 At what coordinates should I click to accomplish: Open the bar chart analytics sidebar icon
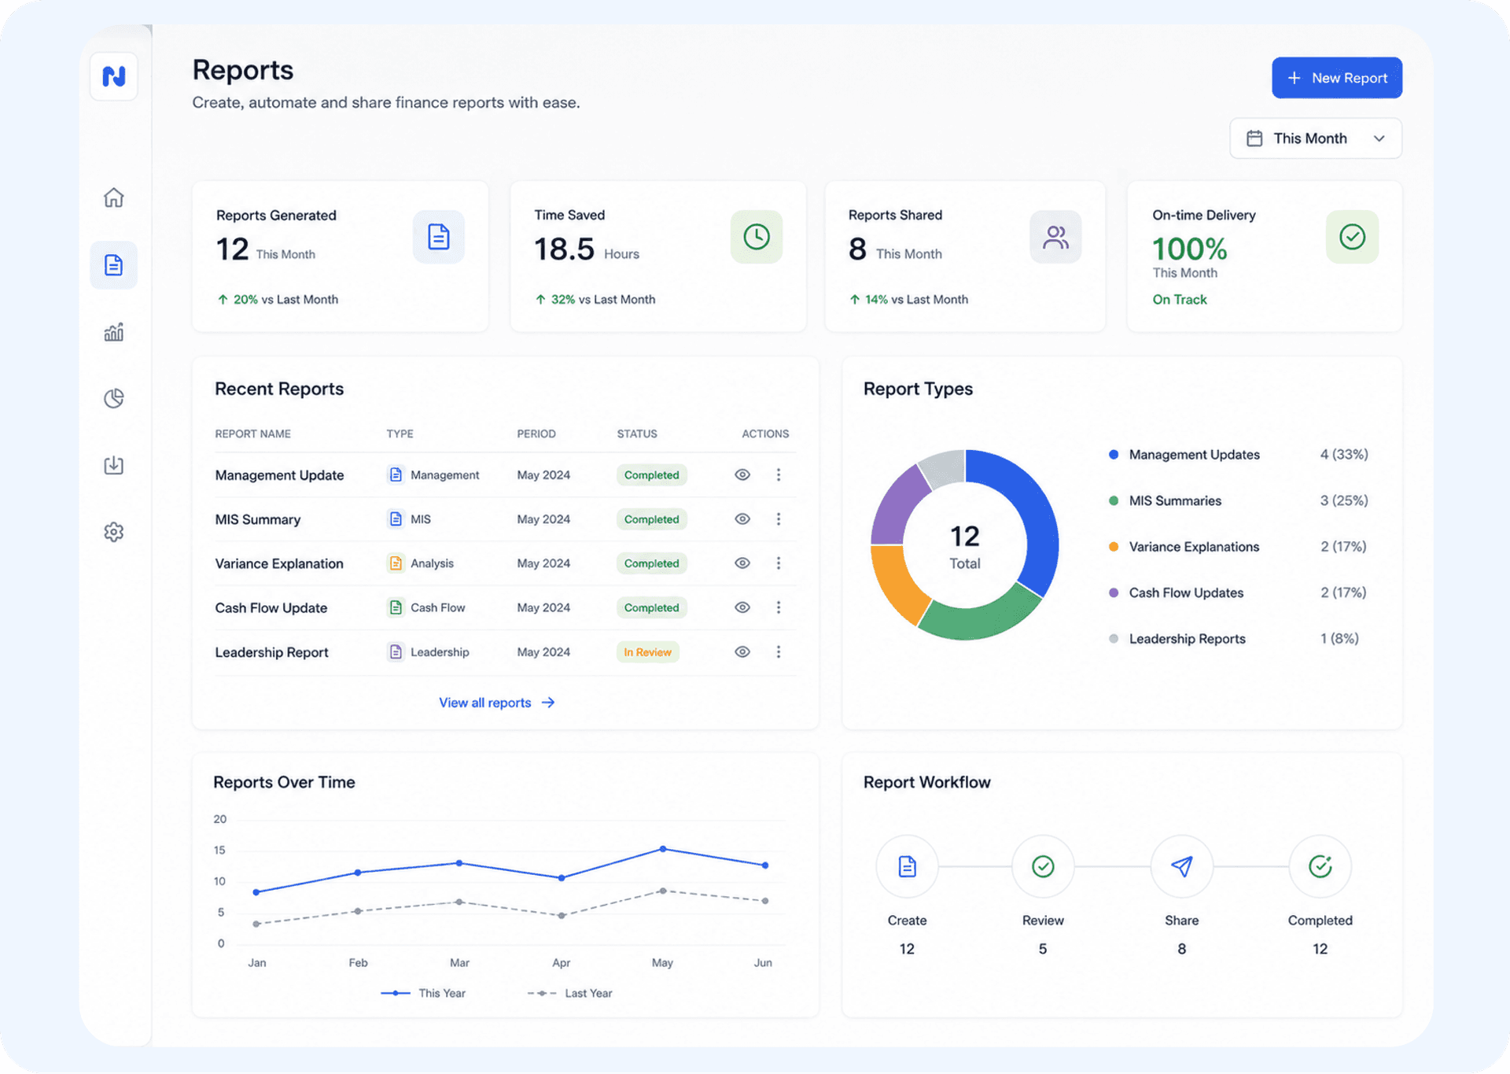(x=114, y=332)
